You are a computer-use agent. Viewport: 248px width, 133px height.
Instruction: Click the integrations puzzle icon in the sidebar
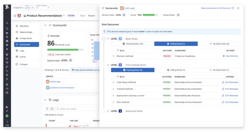(x=7, y=107)
